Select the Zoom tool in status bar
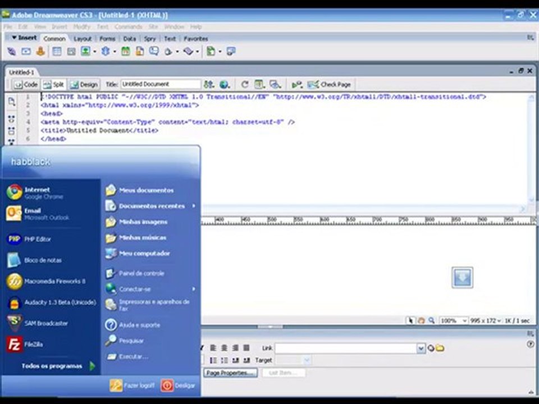This screenshot has width=539, height=404. (x=431, y=320)
